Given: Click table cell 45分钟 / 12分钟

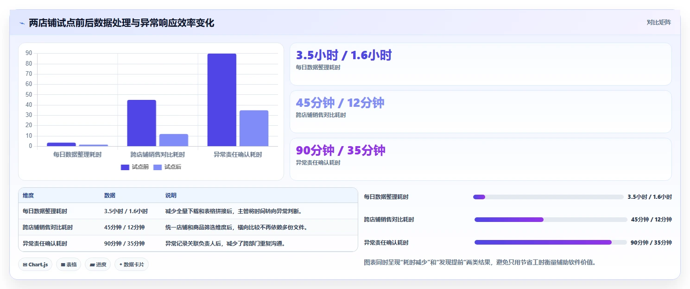Looking at the screenshot, I should point(125,228).
